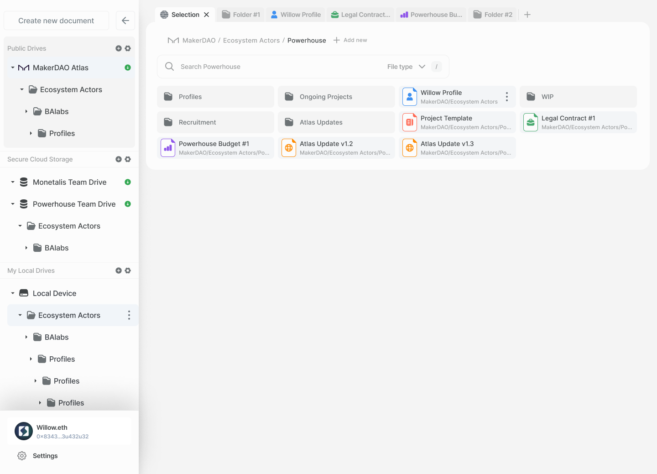Click the add drive icon in Public Drives
This screenshot has height=474, width=657.
point(119,48)
